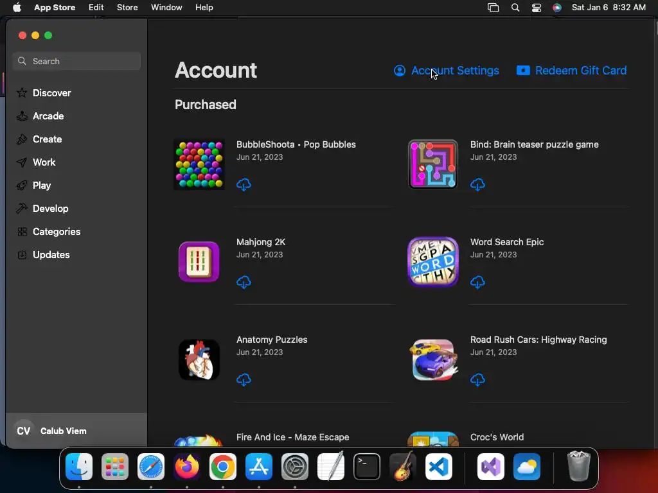Open the Edit menu
The image size is (658, 493).
[96, 8]
